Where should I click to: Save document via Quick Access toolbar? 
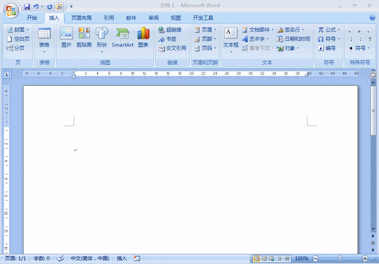pos(27,7)
